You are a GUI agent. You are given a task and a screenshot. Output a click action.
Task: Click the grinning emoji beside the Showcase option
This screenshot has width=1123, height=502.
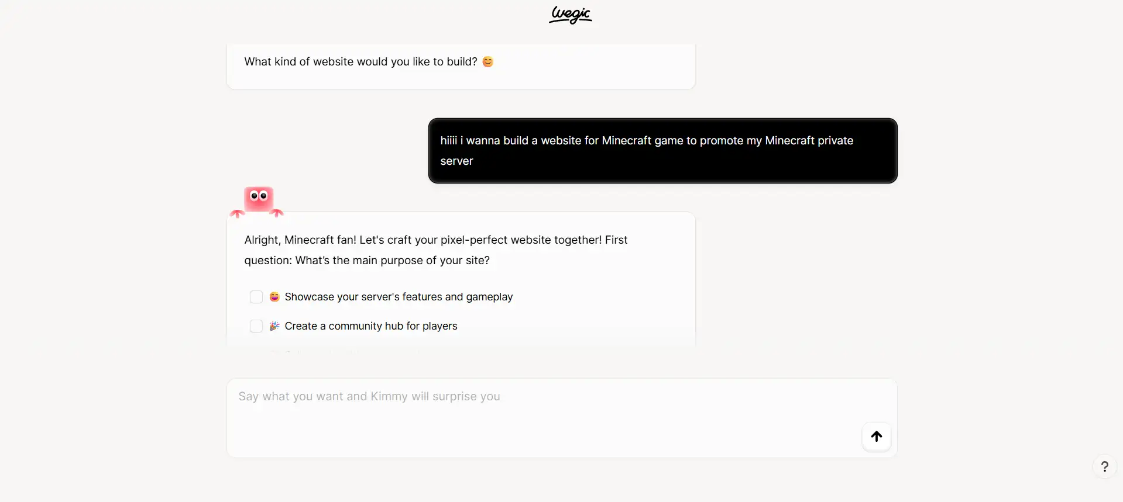(x=274, y=297)
